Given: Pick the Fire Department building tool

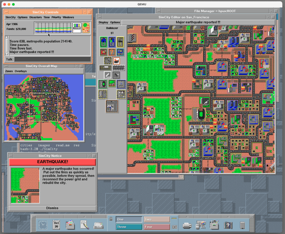Looking at the screenshot, I should click(104, 52).
